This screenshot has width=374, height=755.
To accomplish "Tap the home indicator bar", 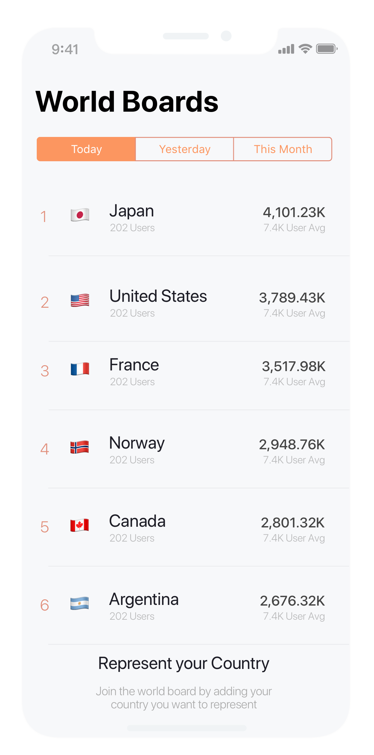I will 187,728.
